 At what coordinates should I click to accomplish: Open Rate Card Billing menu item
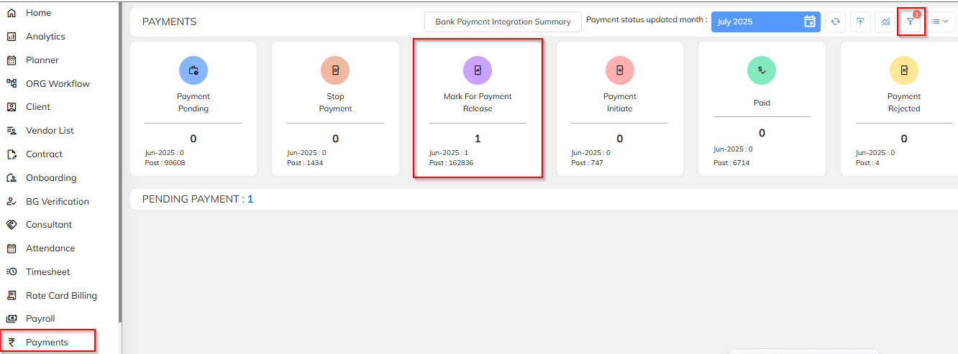[60, 296]
